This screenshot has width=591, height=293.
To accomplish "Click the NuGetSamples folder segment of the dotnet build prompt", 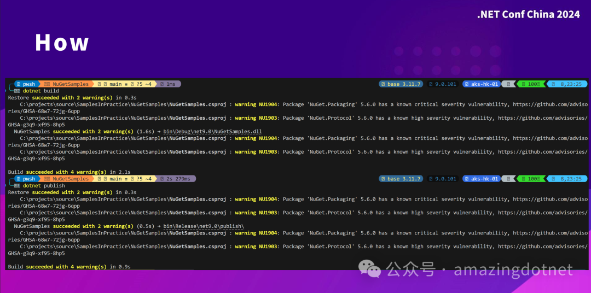I will click(66, 84).
